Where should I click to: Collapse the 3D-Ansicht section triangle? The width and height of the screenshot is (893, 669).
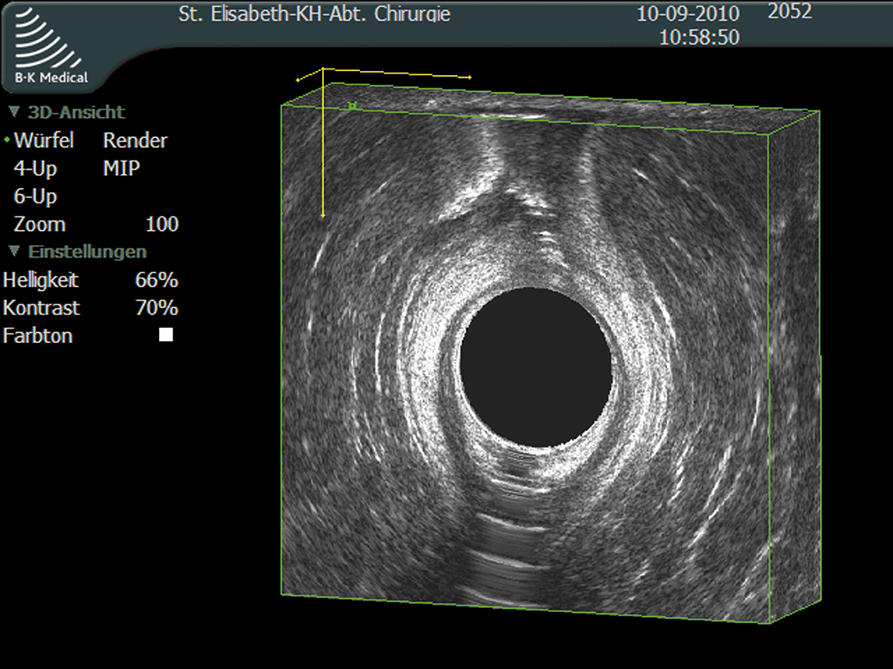pos(14,111)
